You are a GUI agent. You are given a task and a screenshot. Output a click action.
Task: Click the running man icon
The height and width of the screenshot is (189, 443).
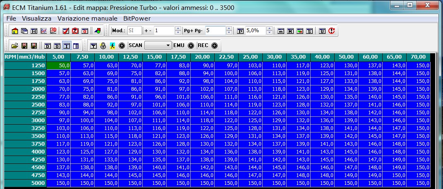point(113,45)
